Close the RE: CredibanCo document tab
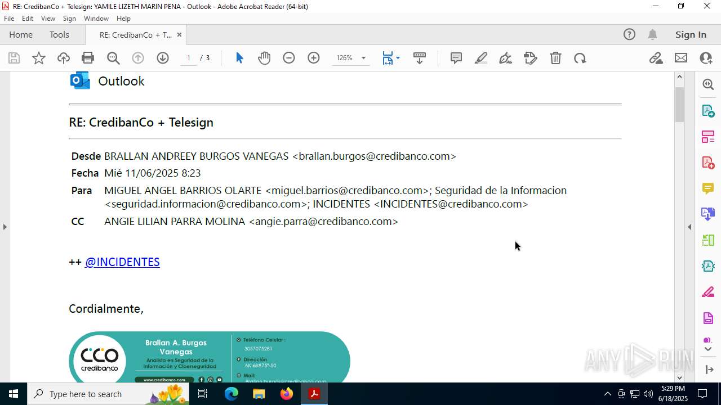Image resolution: width=721 pixels, height=405 pixels. [179, 34]
